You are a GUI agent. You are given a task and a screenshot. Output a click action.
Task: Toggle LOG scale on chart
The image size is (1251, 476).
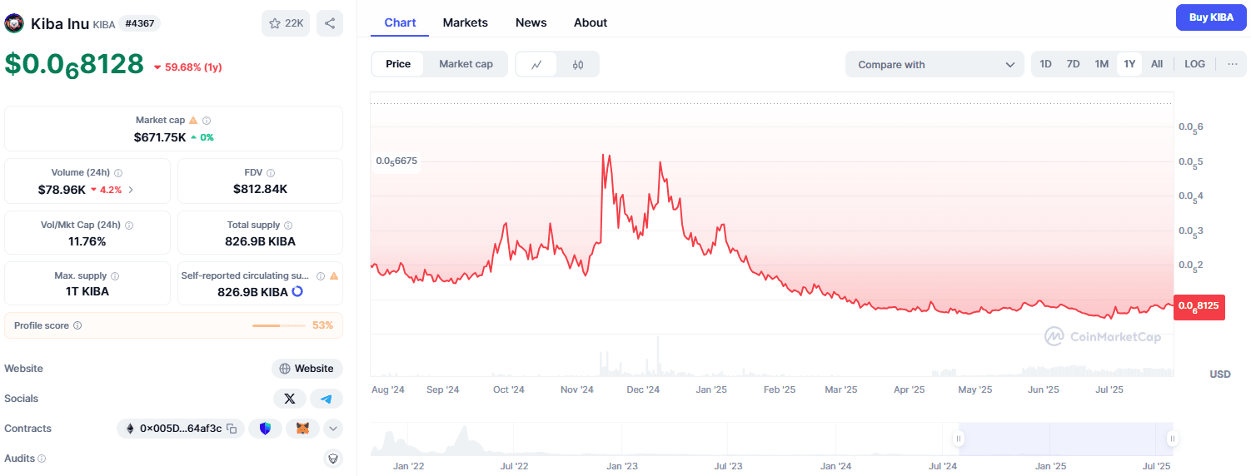tap(1194, 64)
